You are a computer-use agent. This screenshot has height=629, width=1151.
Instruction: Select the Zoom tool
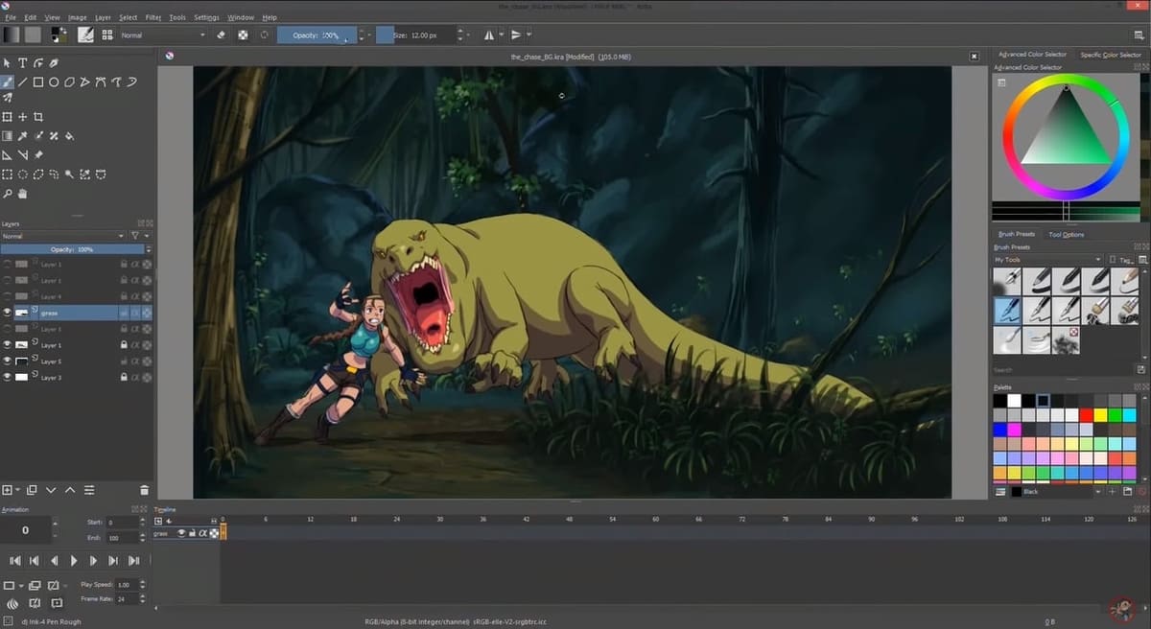click(8, 193)
